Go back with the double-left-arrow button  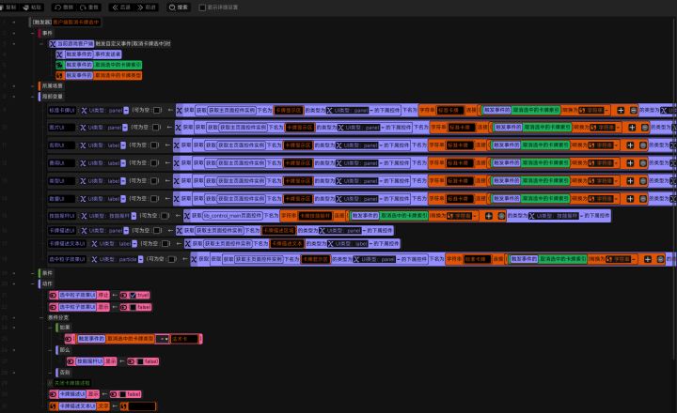pos(115,8)
